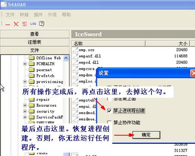Click the 确定 button in settings dialog

(x=146, y=135)
